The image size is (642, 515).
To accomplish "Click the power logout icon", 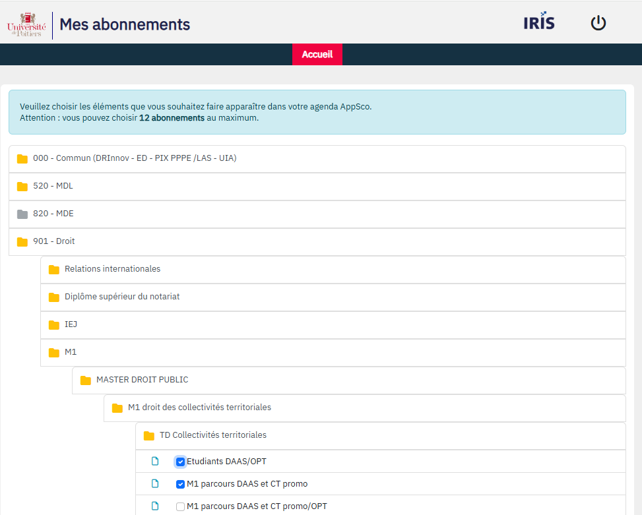I will click(598, 24).
